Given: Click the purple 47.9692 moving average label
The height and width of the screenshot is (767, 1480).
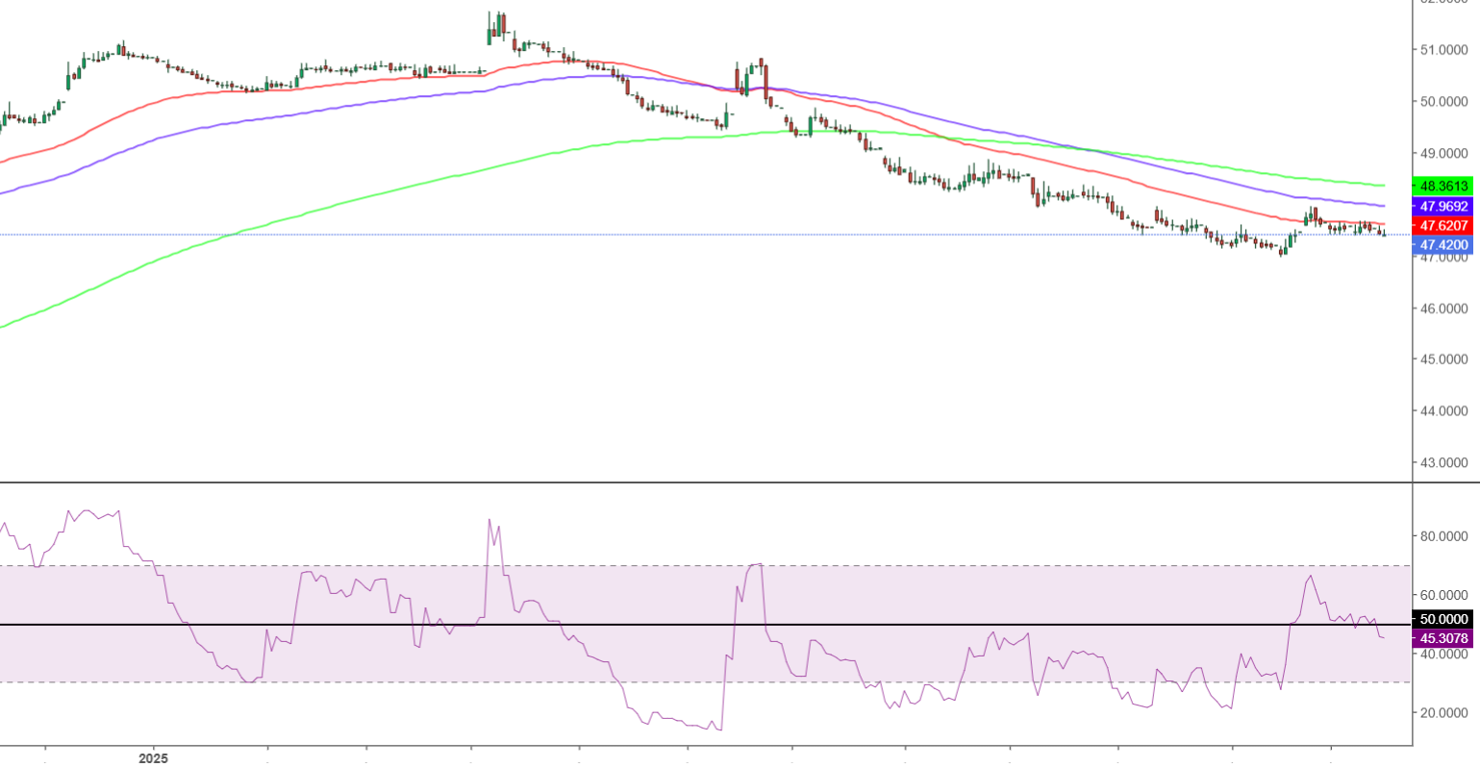Looking at the screenshot, I should point(1444,207).
